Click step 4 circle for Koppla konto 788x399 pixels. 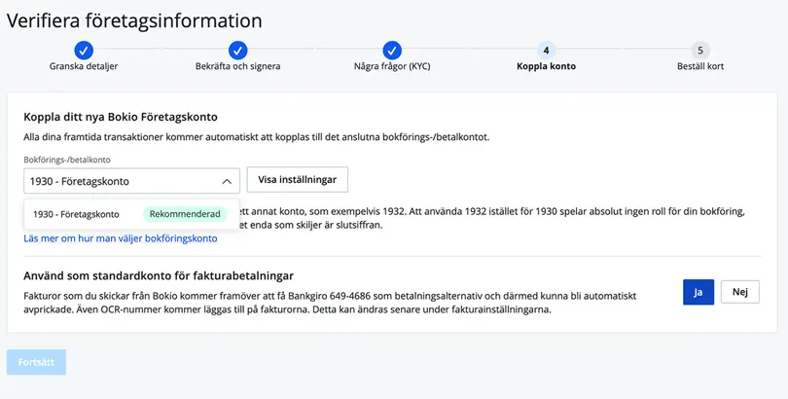point(546,50)
